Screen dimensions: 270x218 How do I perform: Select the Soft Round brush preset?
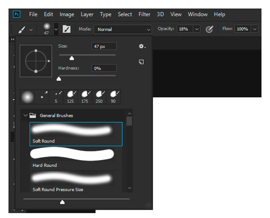pos(76,134)
